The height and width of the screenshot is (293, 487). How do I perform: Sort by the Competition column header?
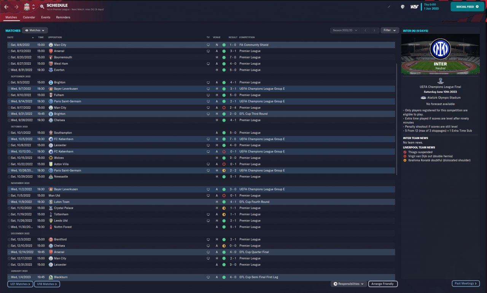[x=247, y=37]
